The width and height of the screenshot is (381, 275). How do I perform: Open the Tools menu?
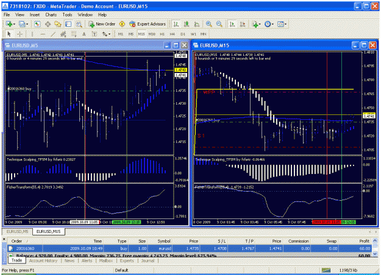pyautogui.click(x=67, y=15)
